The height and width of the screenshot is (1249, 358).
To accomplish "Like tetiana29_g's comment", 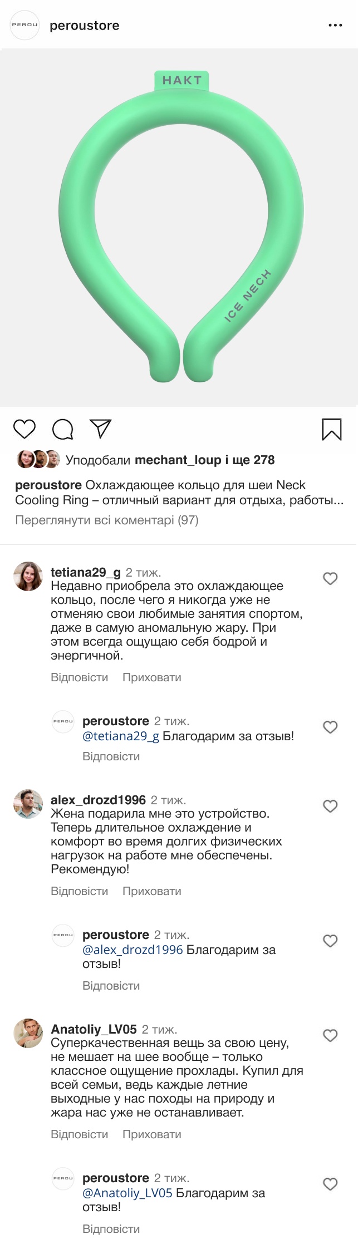I will pyautogui.click(x=330, y=578).
